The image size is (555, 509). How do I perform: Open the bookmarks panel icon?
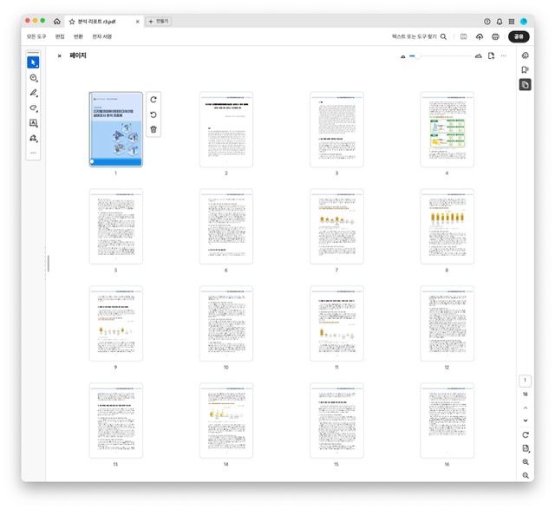pyautogui.click(x=526, y=69)
